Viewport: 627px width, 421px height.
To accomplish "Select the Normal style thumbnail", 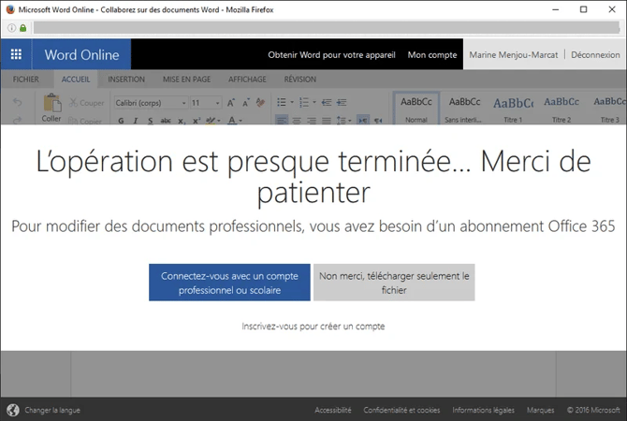I will click(x=416, y=109).
